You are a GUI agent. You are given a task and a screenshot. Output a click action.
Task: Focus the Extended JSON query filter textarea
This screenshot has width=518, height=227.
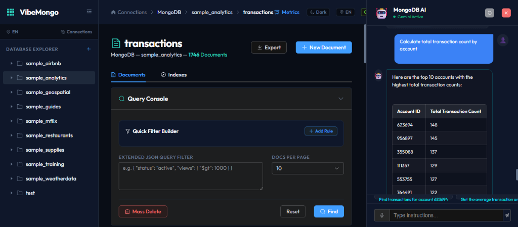coord(191,176)
